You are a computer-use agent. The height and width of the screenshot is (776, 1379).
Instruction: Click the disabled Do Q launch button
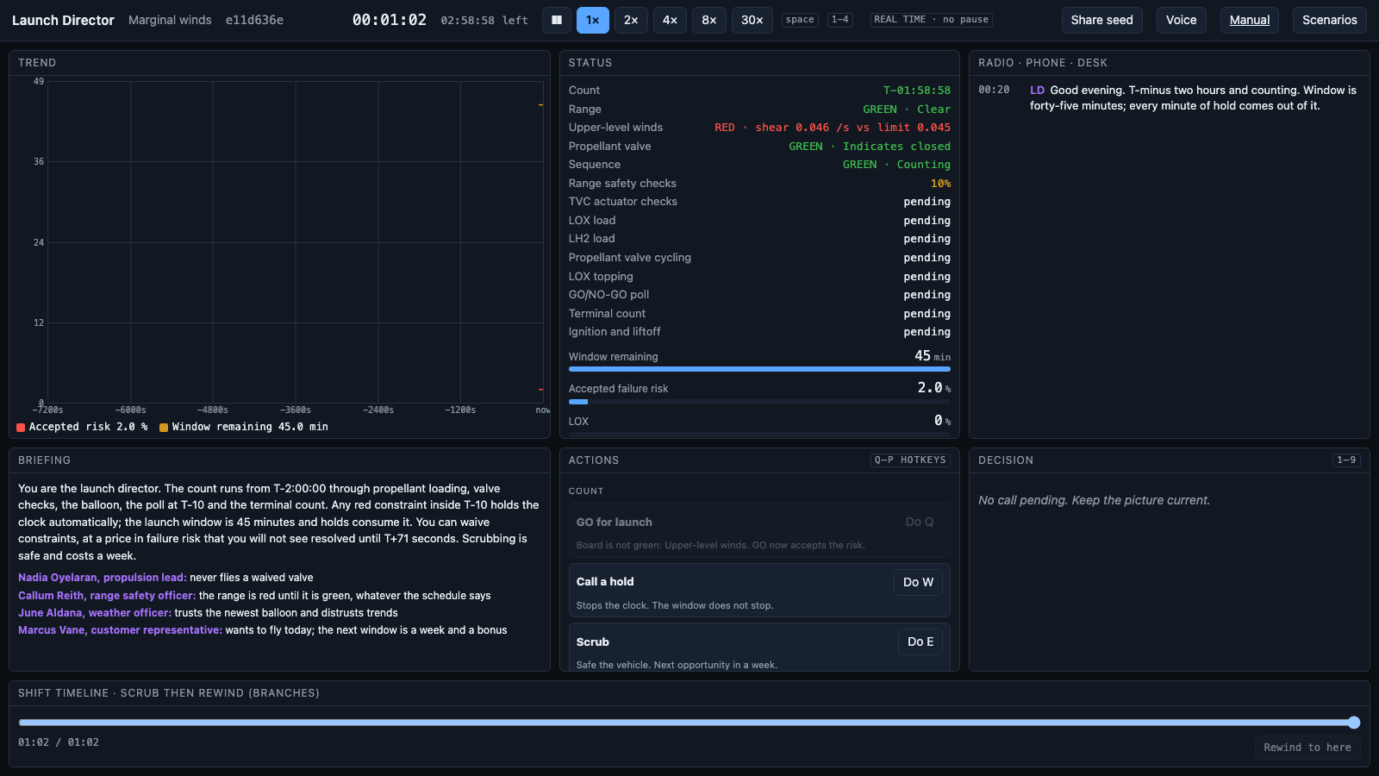920,522
